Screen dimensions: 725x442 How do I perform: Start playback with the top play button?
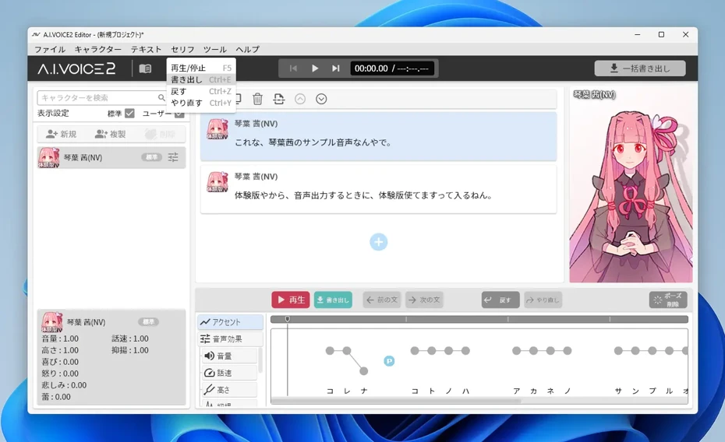click(315, 68)
